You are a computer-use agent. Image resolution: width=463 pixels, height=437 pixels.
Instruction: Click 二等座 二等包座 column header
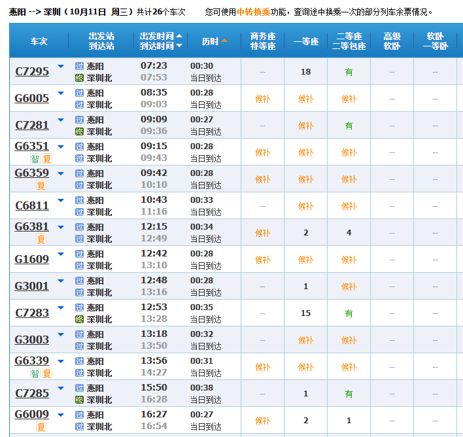349,41
